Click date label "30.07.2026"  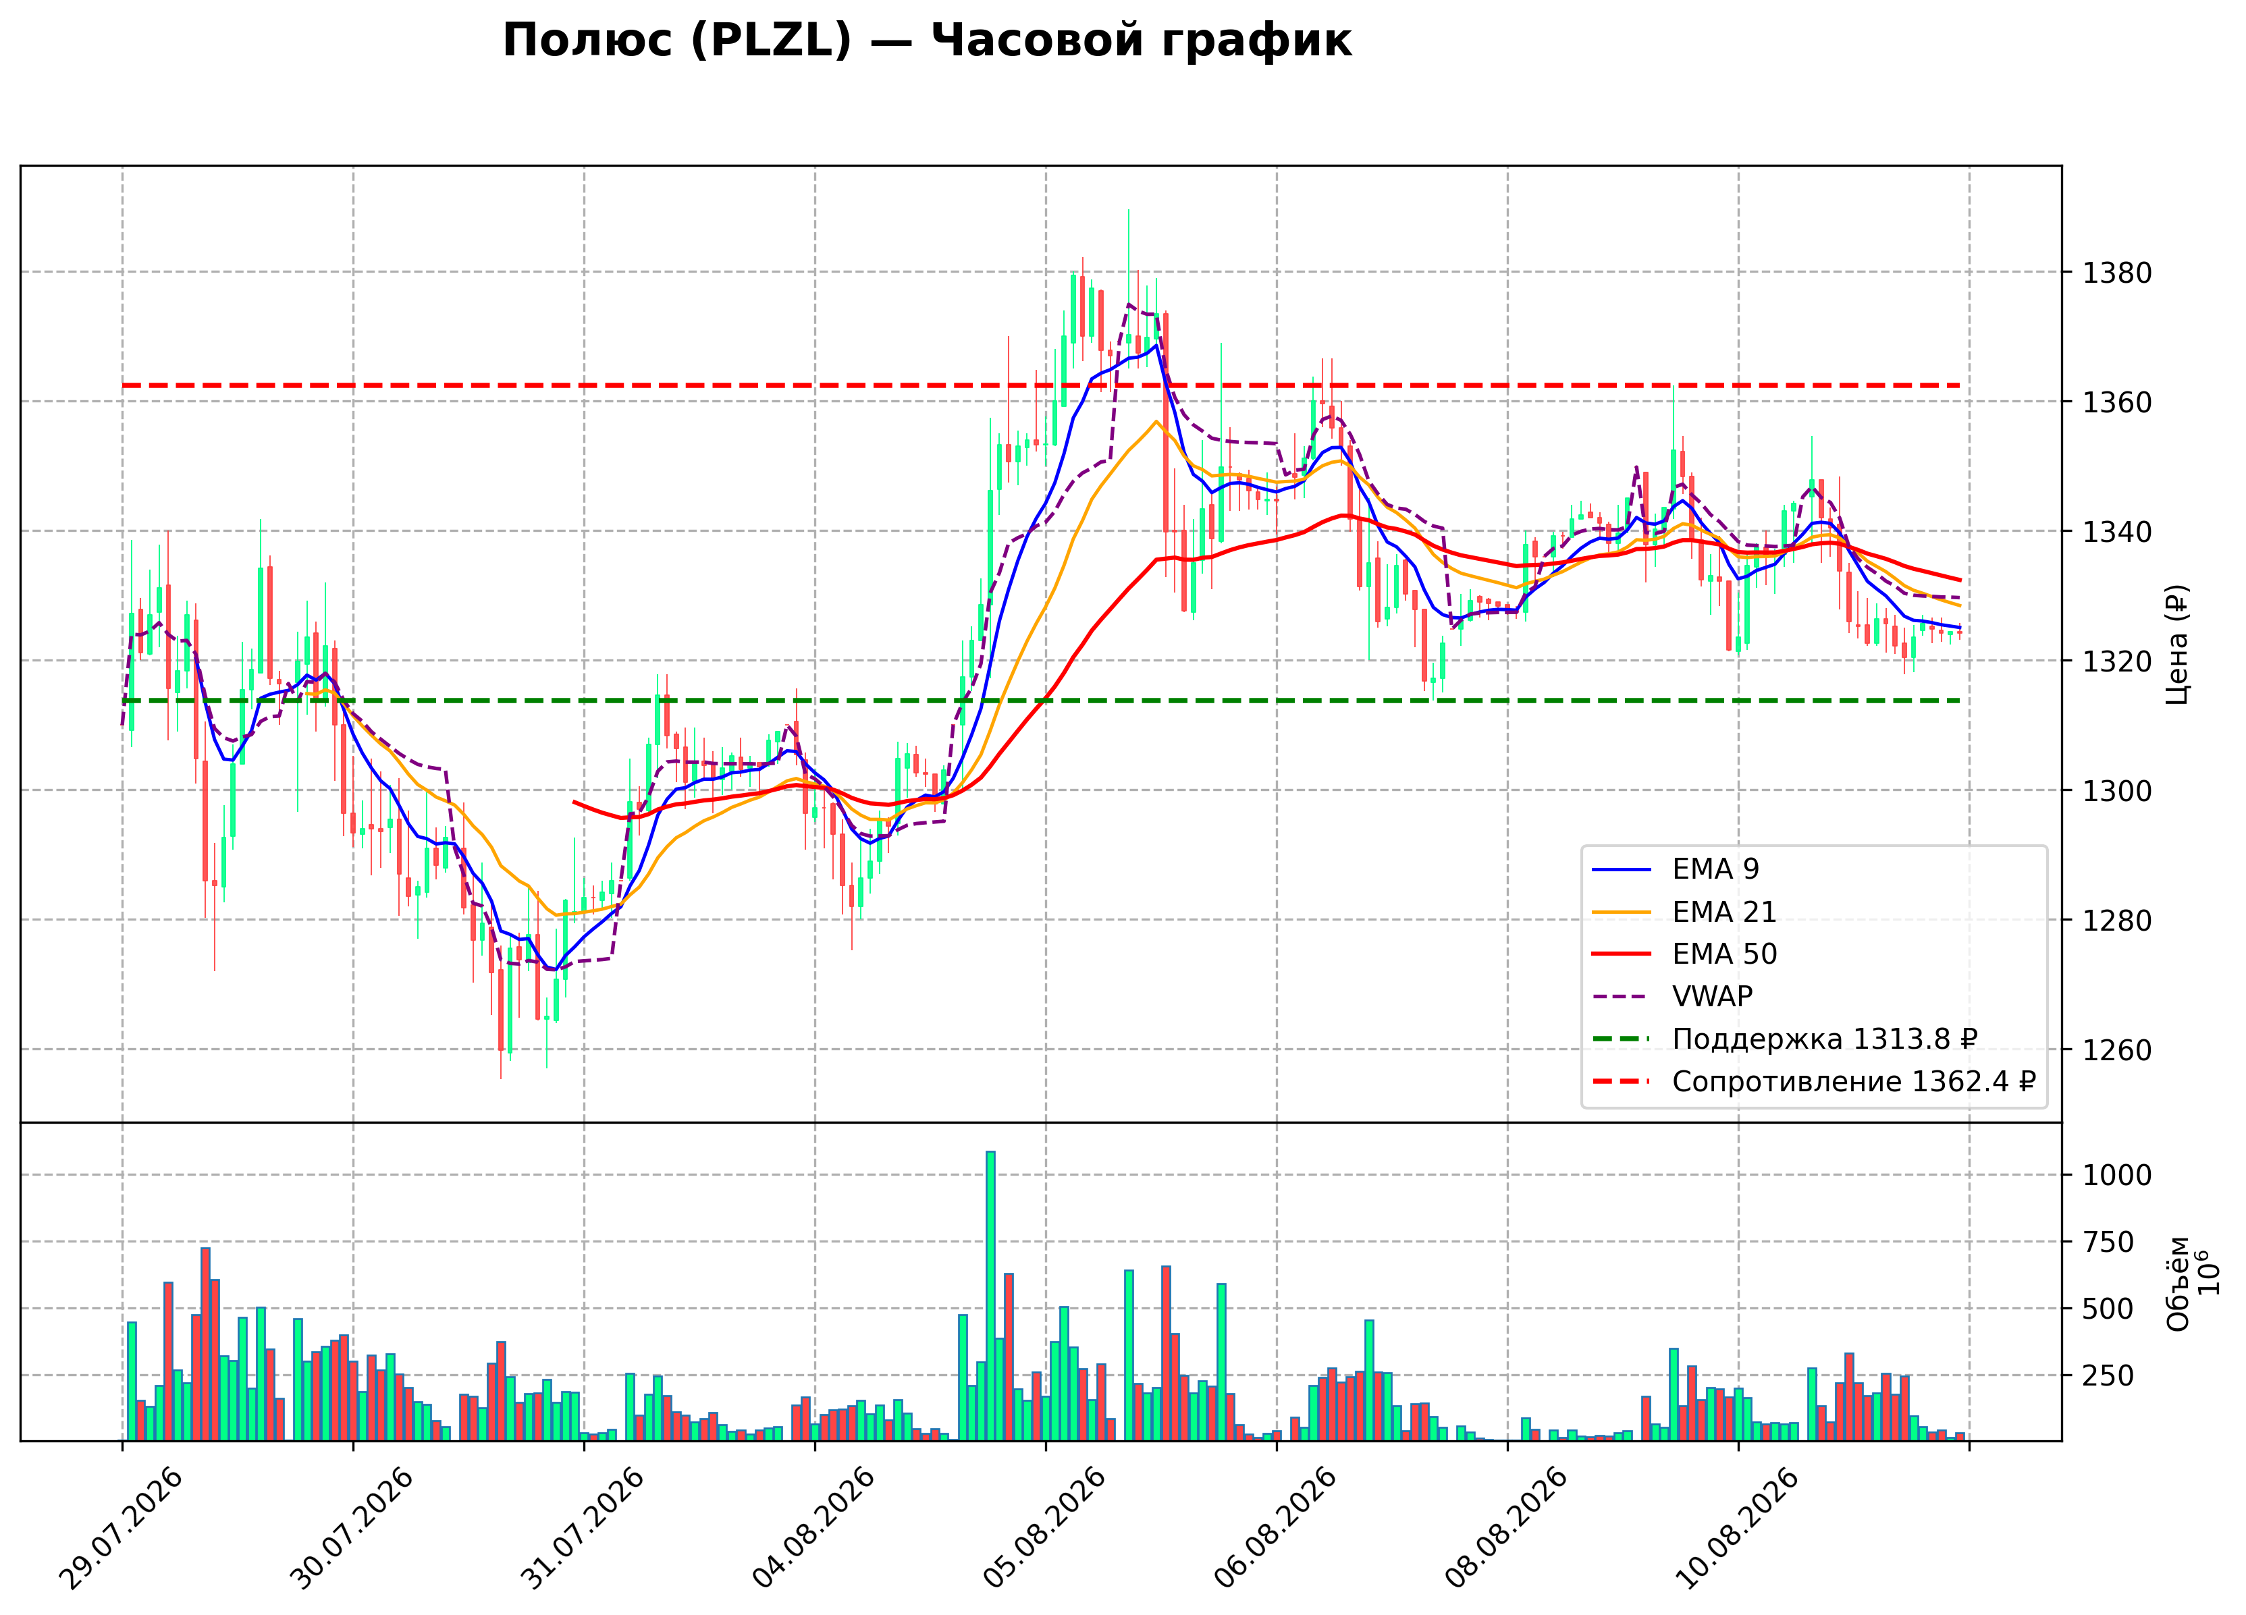[352, 1529]
